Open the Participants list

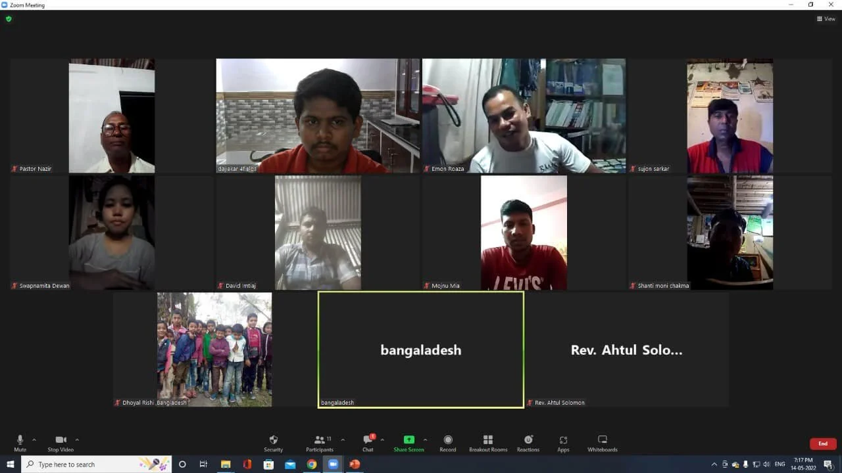[320, 440]
